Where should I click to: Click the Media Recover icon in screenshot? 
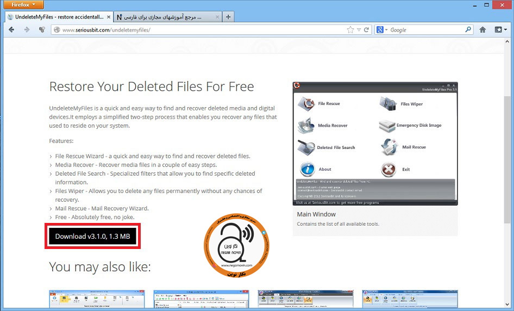point(306,125)
